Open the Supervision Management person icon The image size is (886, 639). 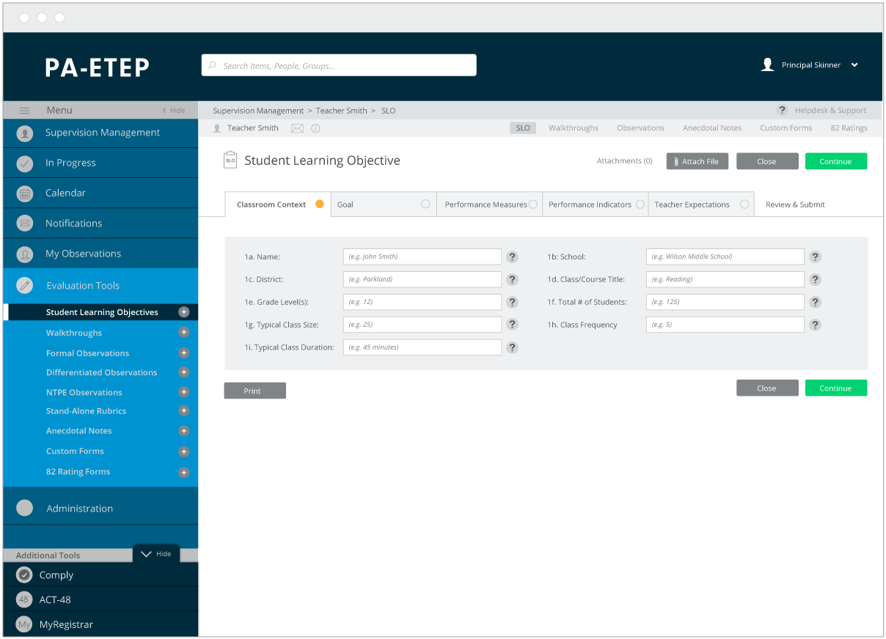coord(25,133)
